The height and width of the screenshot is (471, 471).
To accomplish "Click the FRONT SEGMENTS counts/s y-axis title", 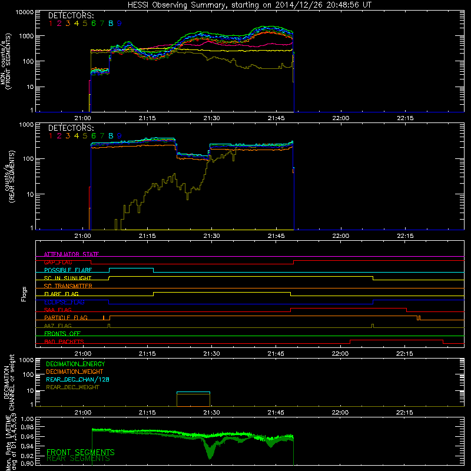I will [6, 61].
